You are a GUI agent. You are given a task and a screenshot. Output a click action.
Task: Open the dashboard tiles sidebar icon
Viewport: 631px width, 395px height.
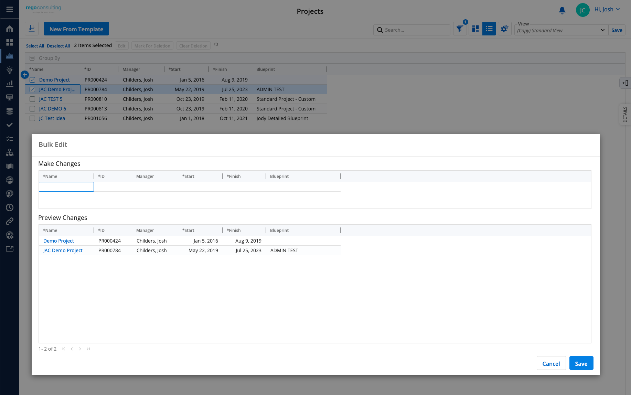(x=10, y=42)
